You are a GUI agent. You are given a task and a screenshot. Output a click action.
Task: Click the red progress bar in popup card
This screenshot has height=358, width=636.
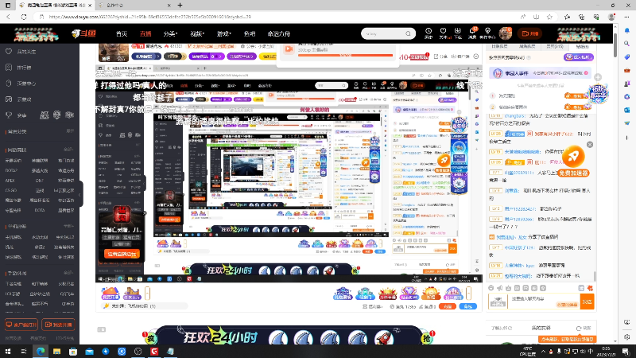tap(345, 55)
